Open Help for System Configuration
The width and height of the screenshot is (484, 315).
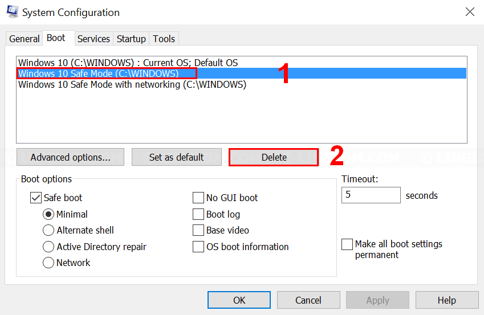pos(446,300)
